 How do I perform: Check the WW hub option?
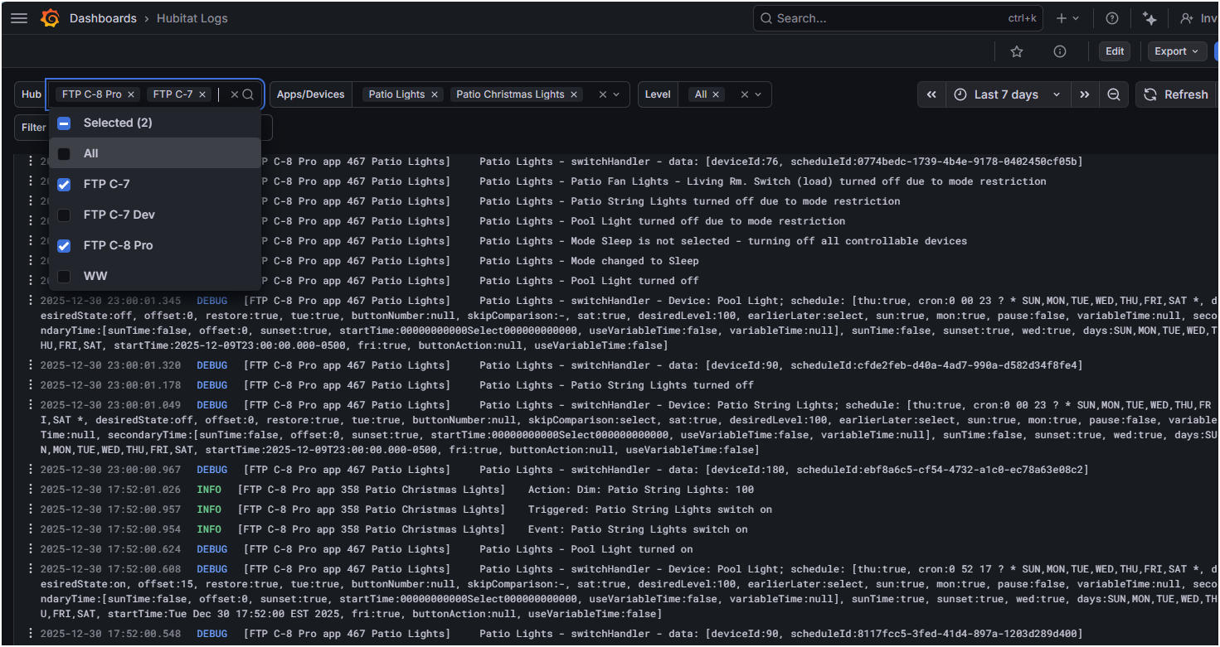pyautogui.click(x=64, y=276)
